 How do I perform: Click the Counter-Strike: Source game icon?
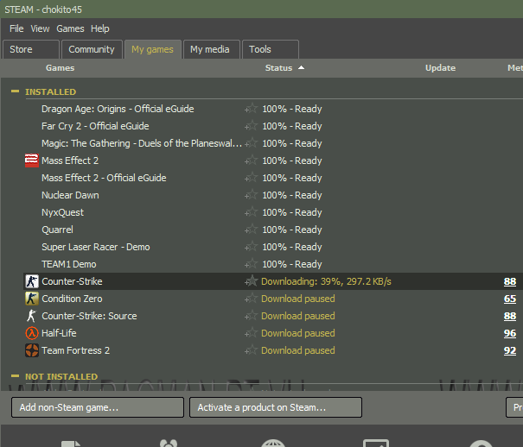point(32,316)
